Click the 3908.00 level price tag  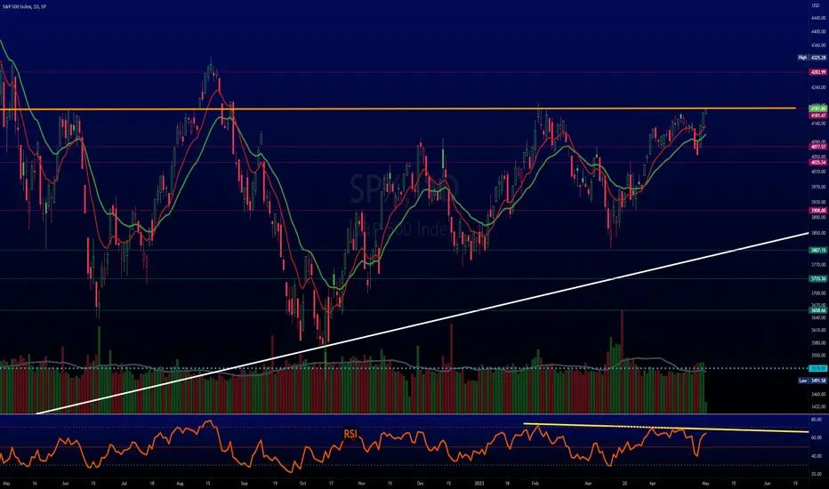[x=818, y=211]
